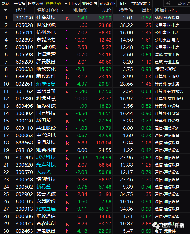Switch to the 研究行业 tab

[x=108, y=3]
